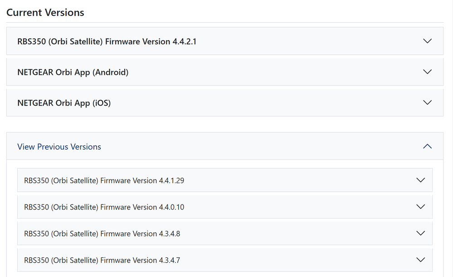Click the Current Versions heading
The width and height of the screenshot is (453, 277).
(45, 13)
